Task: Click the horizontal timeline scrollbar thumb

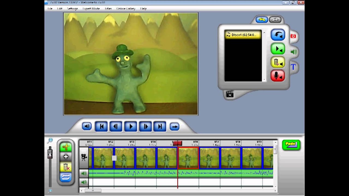Action: [x=93, y=191]
